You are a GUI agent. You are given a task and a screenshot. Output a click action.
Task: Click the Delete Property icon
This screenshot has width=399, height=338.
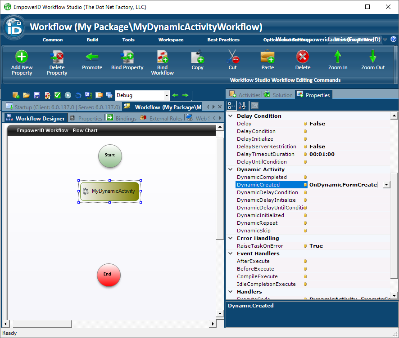(x=57, y=57)
